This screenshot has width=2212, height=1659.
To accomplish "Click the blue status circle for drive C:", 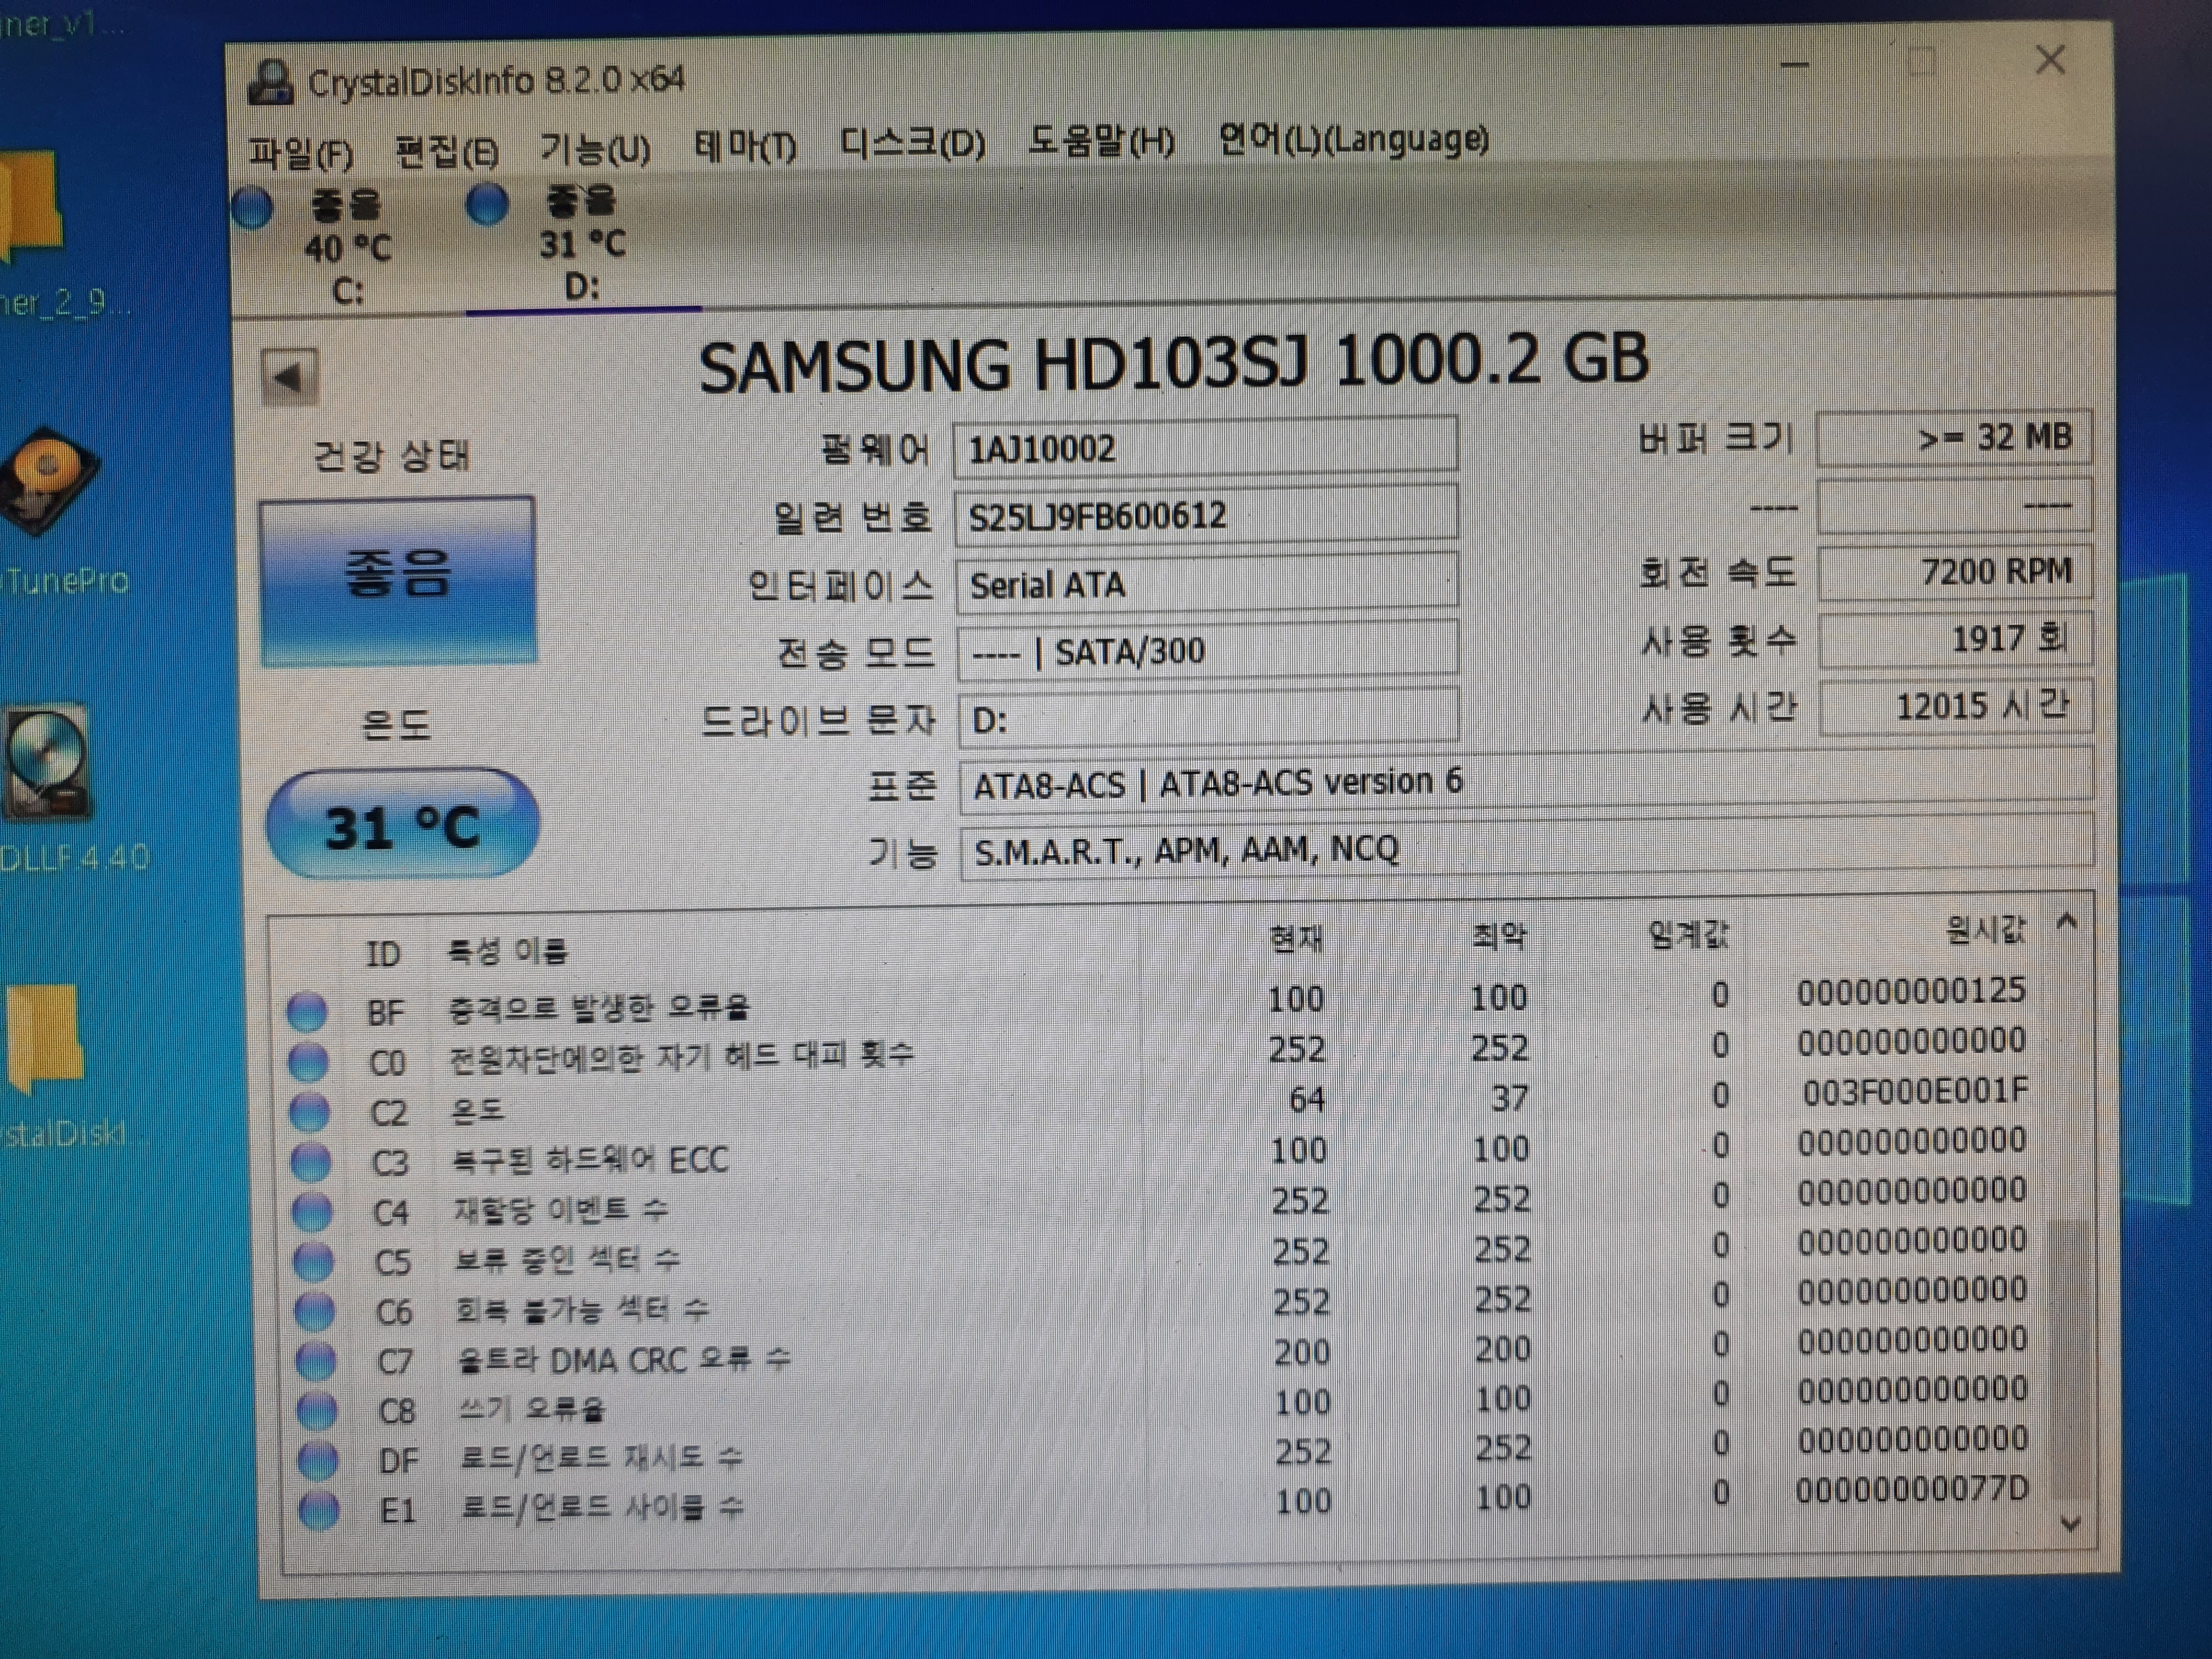I will click(253, 208).
